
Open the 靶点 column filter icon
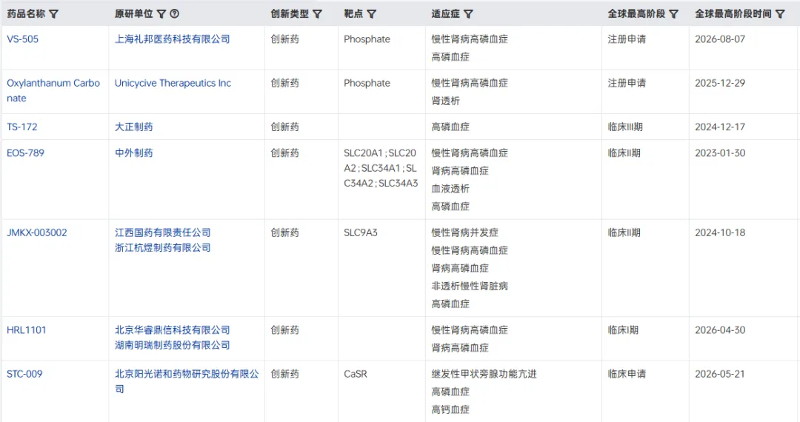pyautogui.click(x=371, y=14)
